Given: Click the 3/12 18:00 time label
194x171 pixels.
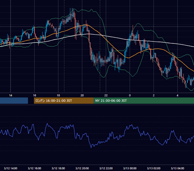Looking at the screenshot, I should 58,168.
